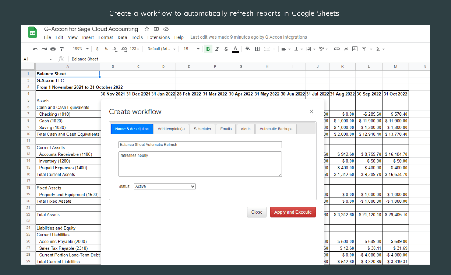The width and height of the screenshot is (451, 275).
Task: Click the move to folder icon
Action: tap(156, 29)
